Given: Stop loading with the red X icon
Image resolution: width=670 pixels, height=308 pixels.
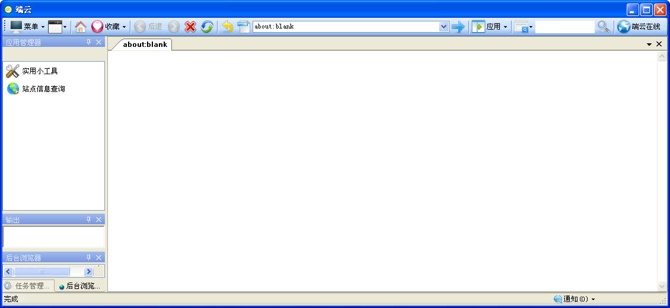Looking at the screenshot, I should coord(190,27).
